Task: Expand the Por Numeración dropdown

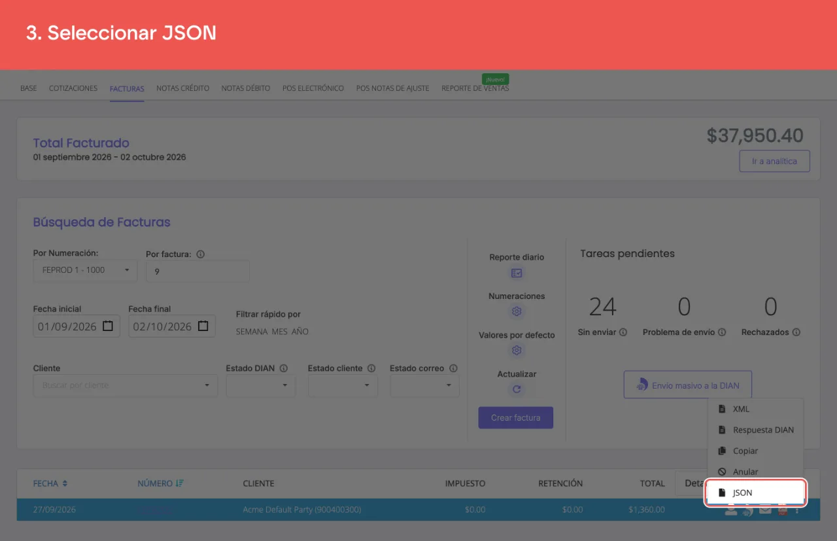Action: click(x=85, y=270)
